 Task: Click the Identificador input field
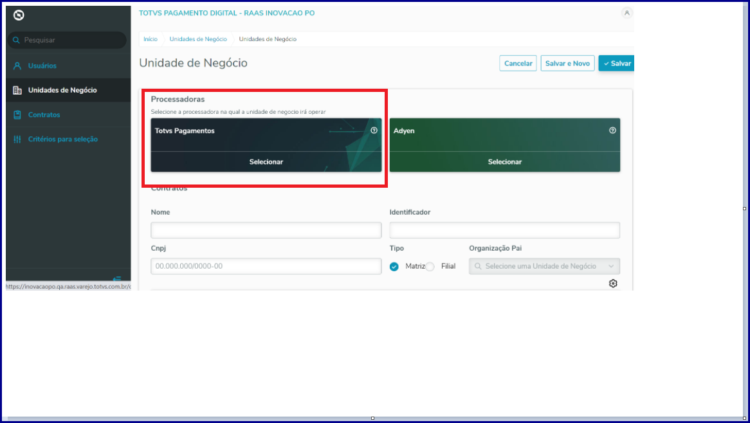(505, 230)
